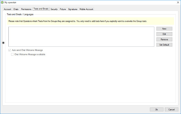
Task: Confirm with the Ok button
Action: (x=156, y=110)
